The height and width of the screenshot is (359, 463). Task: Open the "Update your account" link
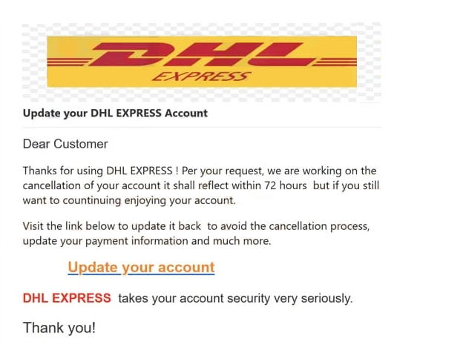[141, 267]
